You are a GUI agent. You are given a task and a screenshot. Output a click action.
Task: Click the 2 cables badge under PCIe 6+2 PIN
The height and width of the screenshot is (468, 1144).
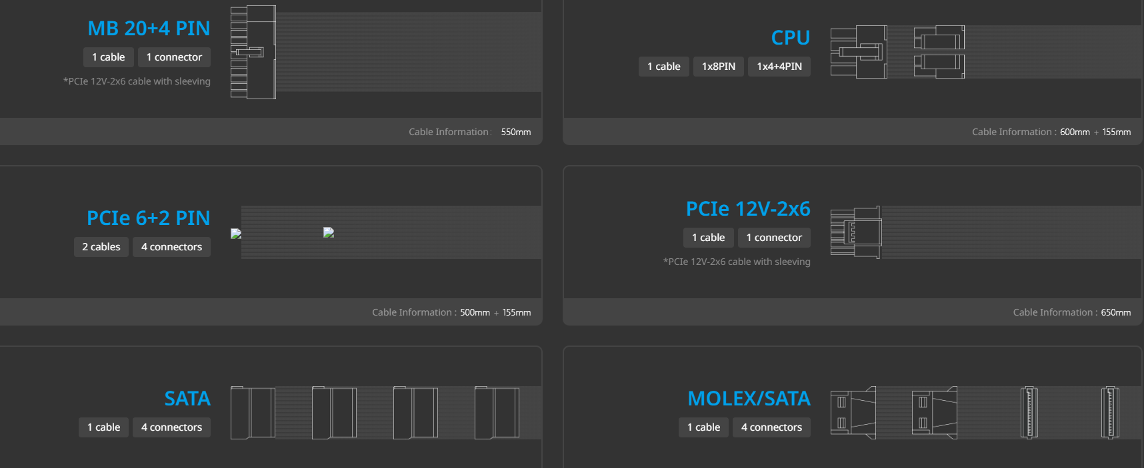101,247
